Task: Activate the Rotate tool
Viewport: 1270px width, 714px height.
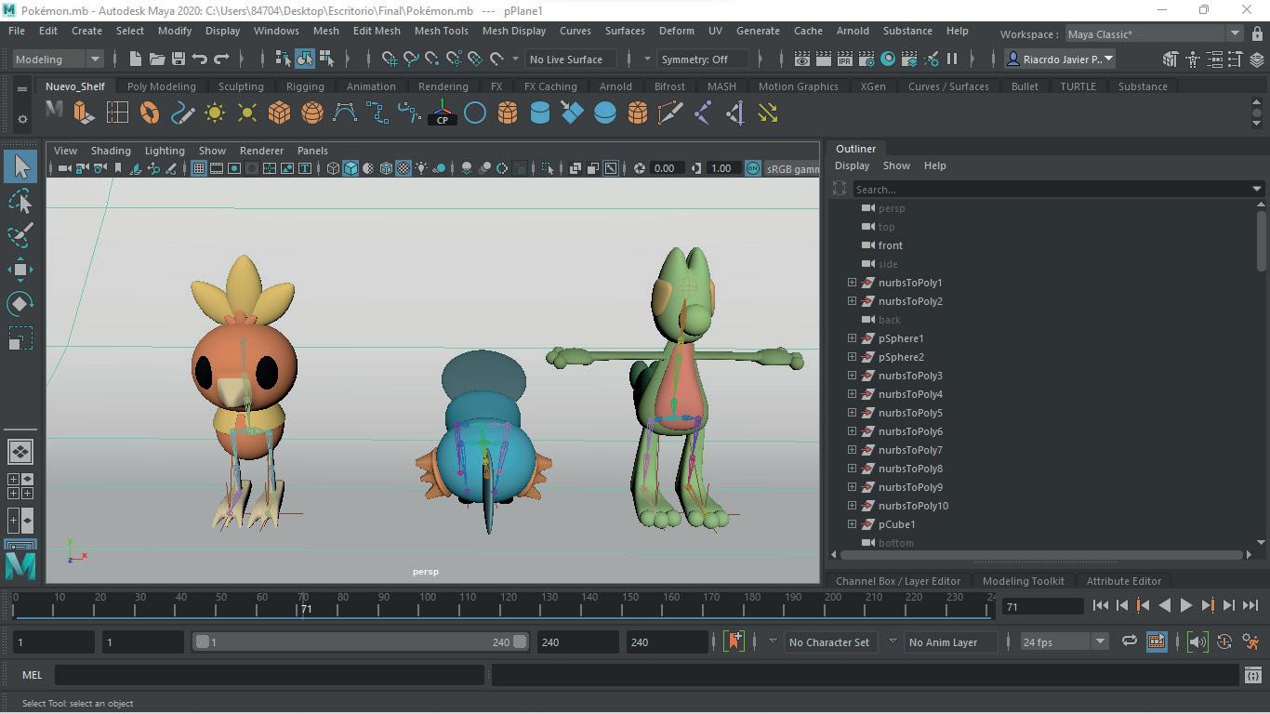Action: click(x=20, y=304)
